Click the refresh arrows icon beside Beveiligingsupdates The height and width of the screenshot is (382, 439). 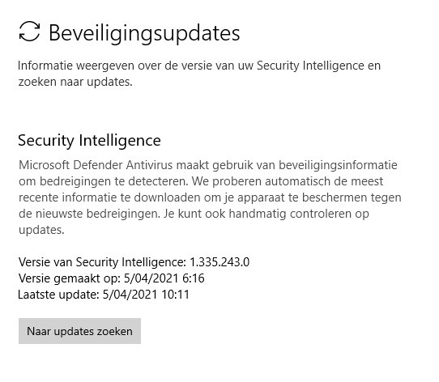click(29, 32)
